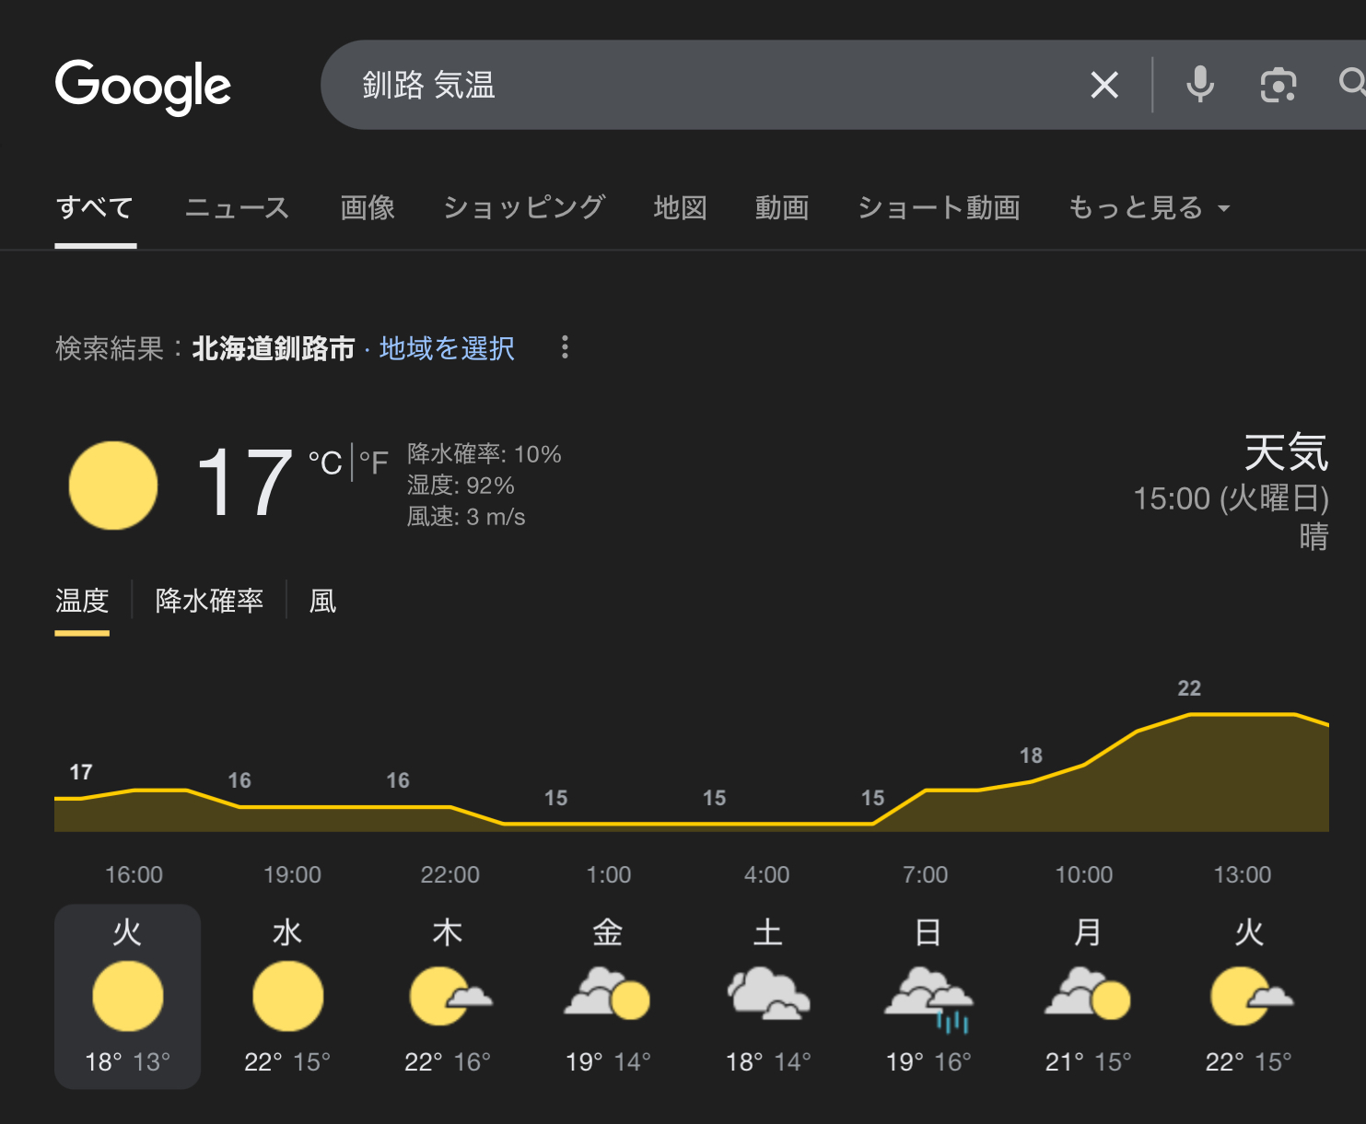Open the three-dot options next to 地域を選択
1366x1124 pixels.
[x=565, y=347]
